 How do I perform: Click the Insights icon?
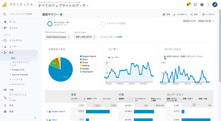tap(203, 14)
